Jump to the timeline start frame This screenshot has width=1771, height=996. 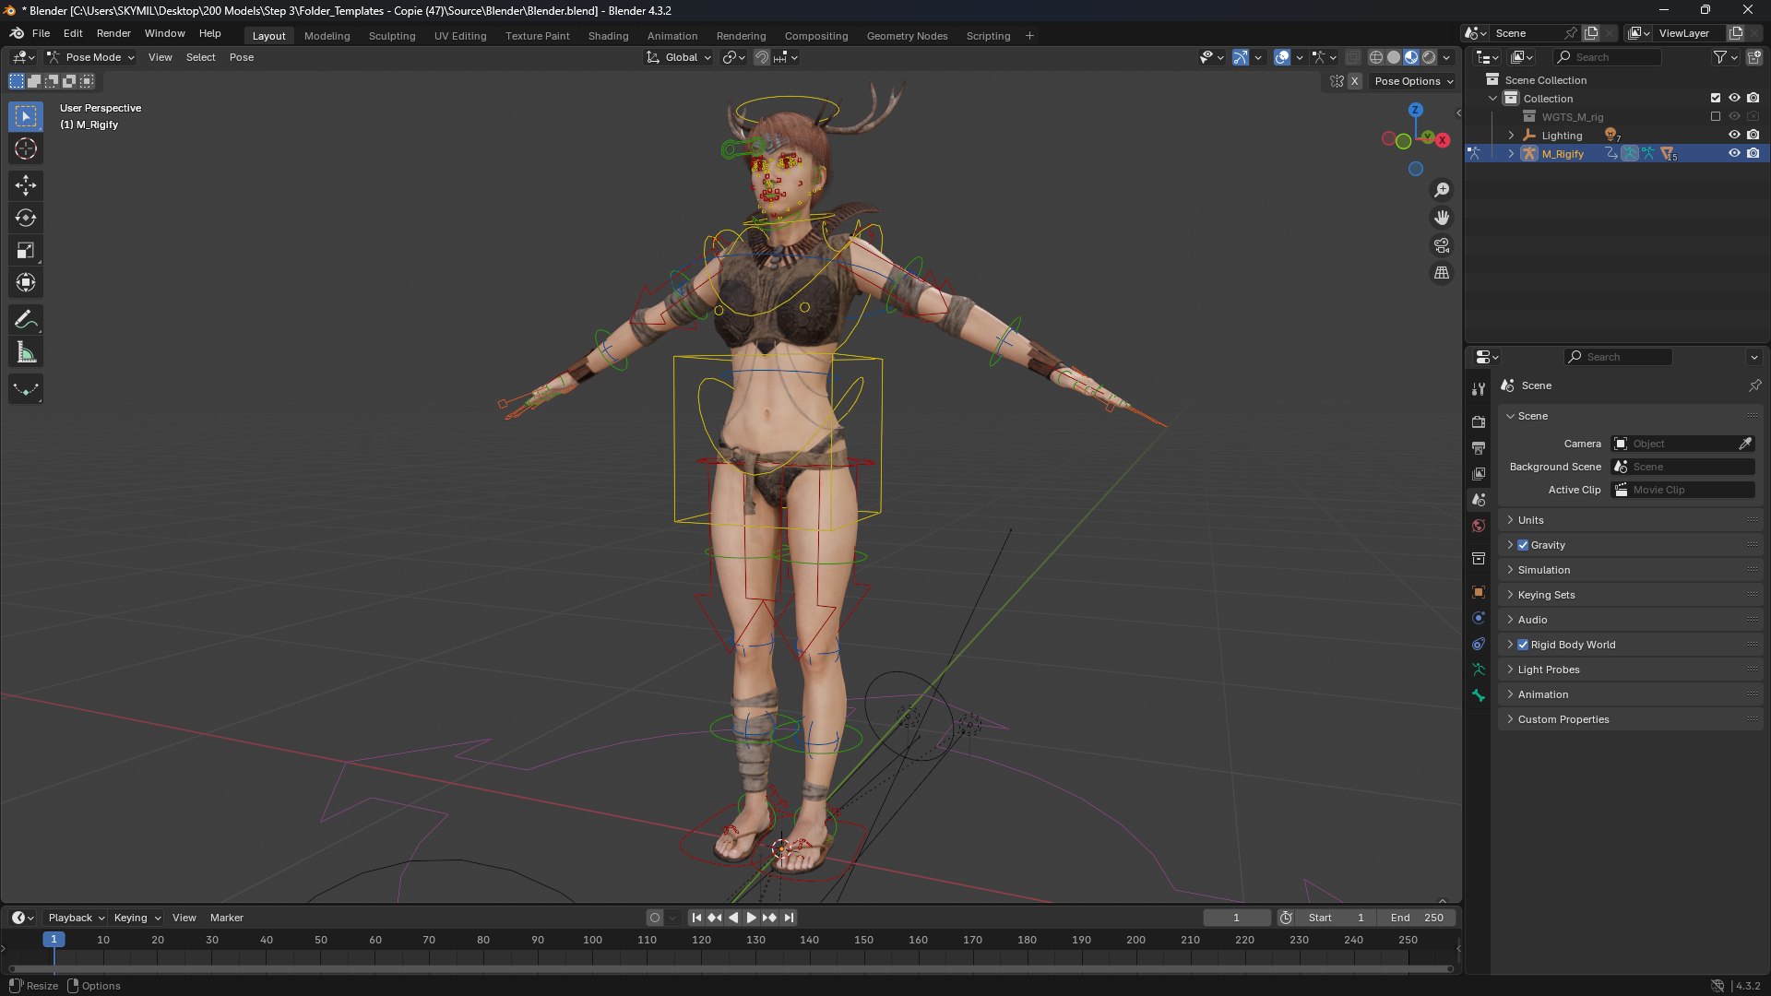point(696,918)
